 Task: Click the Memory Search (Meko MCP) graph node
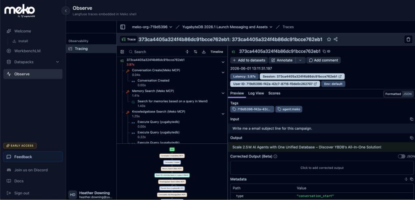click(x=172, y=169)
